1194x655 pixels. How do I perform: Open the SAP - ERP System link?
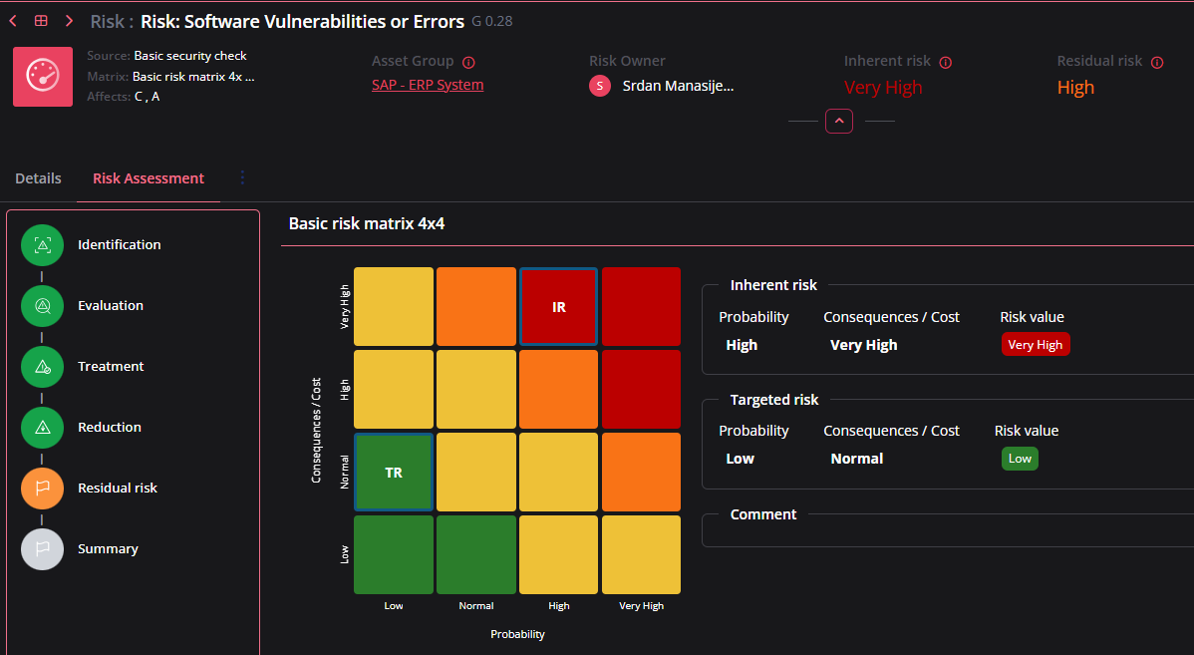tap(428, 85)
